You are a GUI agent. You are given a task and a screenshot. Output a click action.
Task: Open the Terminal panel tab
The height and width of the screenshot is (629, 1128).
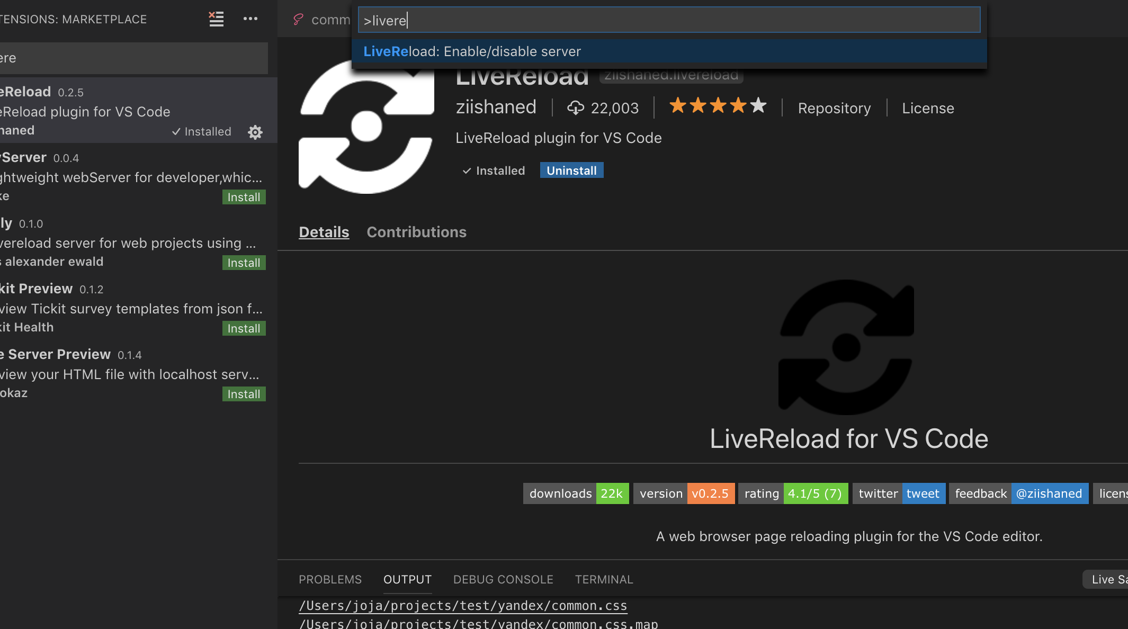point(604,579)
